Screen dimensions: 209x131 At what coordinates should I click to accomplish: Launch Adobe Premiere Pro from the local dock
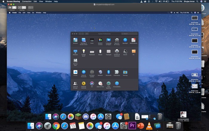point(132,126)
